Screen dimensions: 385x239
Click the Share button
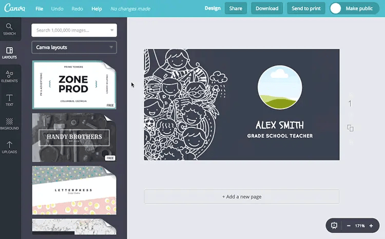pos(236,8)
